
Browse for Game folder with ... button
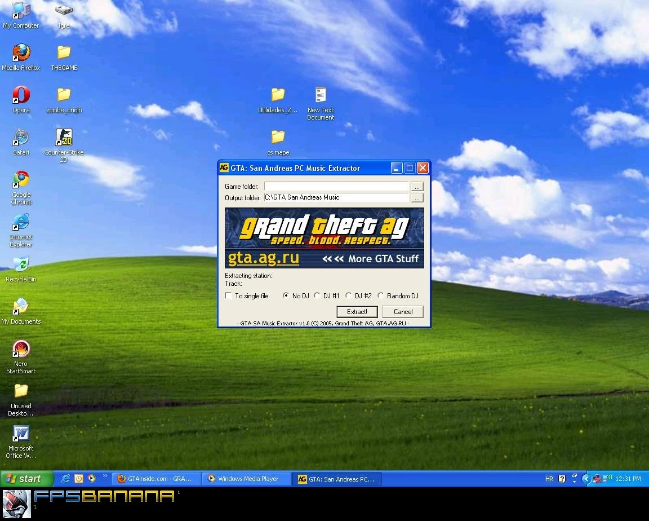click(417, 187)
